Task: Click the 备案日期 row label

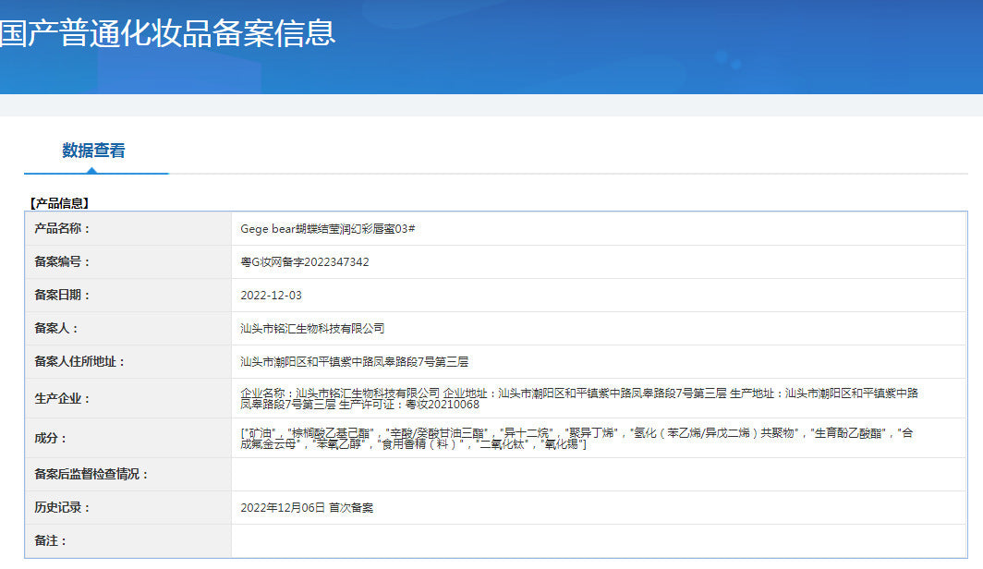Action: 62,295
